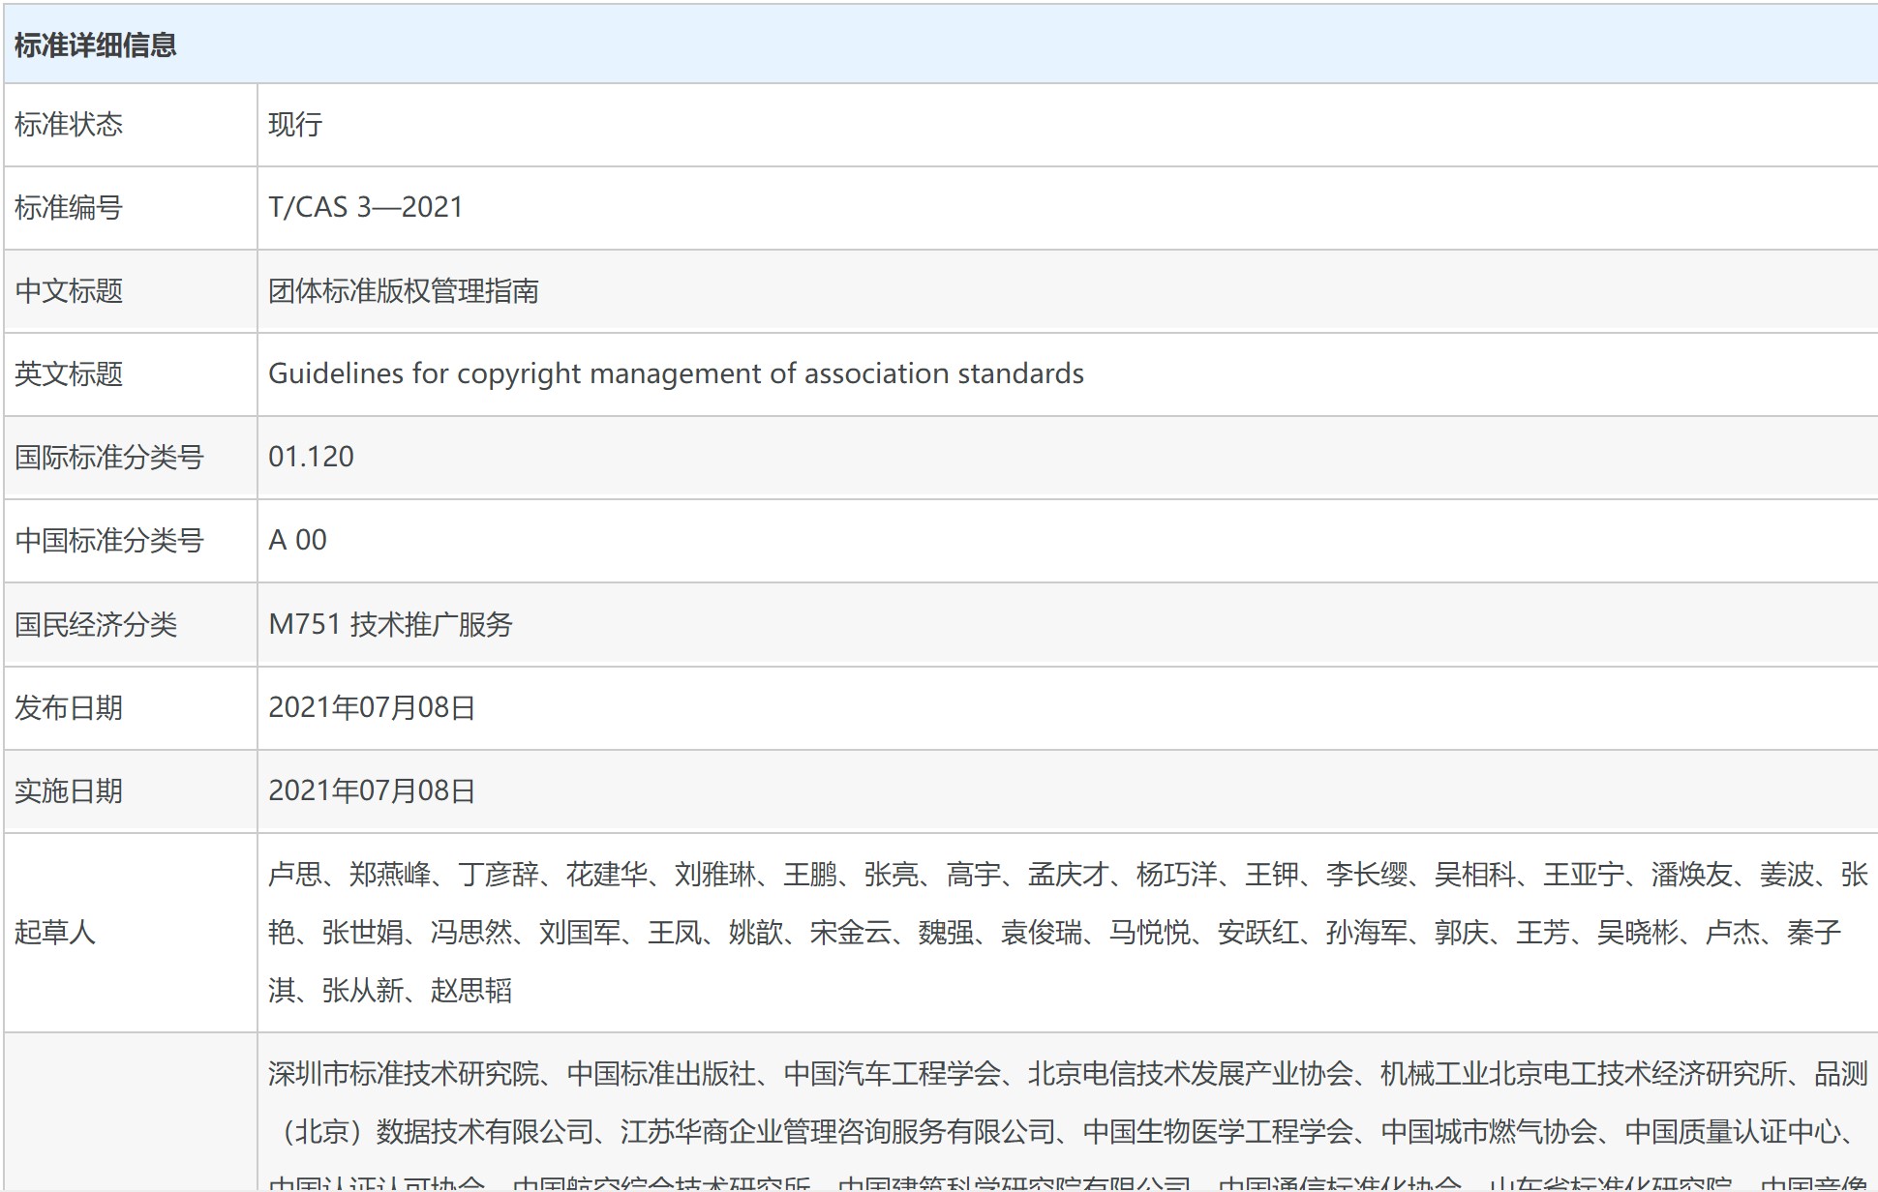This screenshot has width=1878, height=1192.
Task: Click the 发布日期 label
Action: pyautogui.click(x=69, y=708)
